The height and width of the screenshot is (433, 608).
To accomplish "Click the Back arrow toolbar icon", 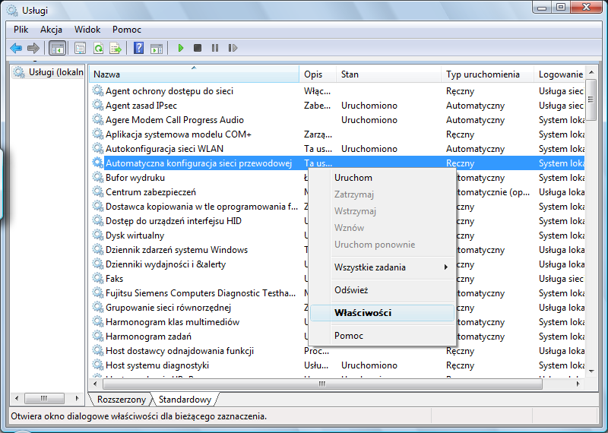I will pyautogui.click(x=16, y=48).
